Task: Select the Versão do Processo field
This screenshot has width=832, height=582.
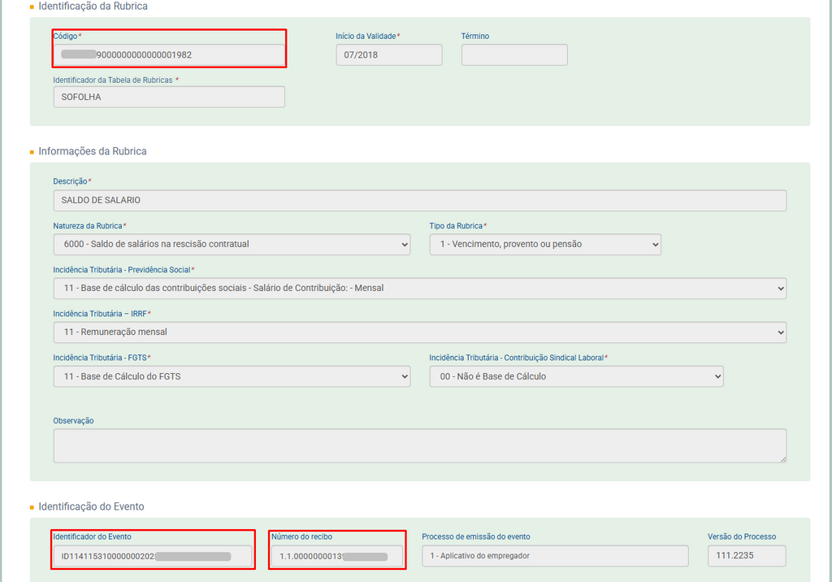Action: [746, 556]
